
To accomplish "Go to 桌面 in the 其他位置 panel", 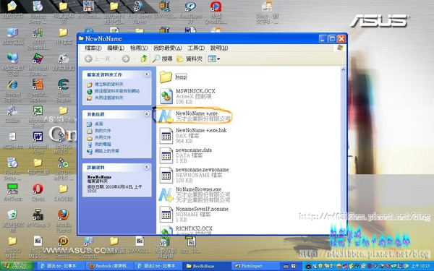I will pyautogui.click(x=99, y=124).
